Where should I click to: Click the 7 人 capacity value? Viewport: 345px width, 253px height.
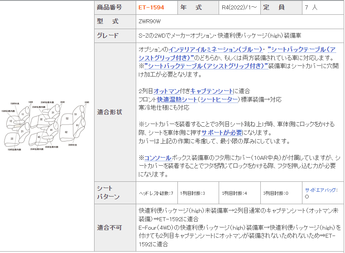311,8
